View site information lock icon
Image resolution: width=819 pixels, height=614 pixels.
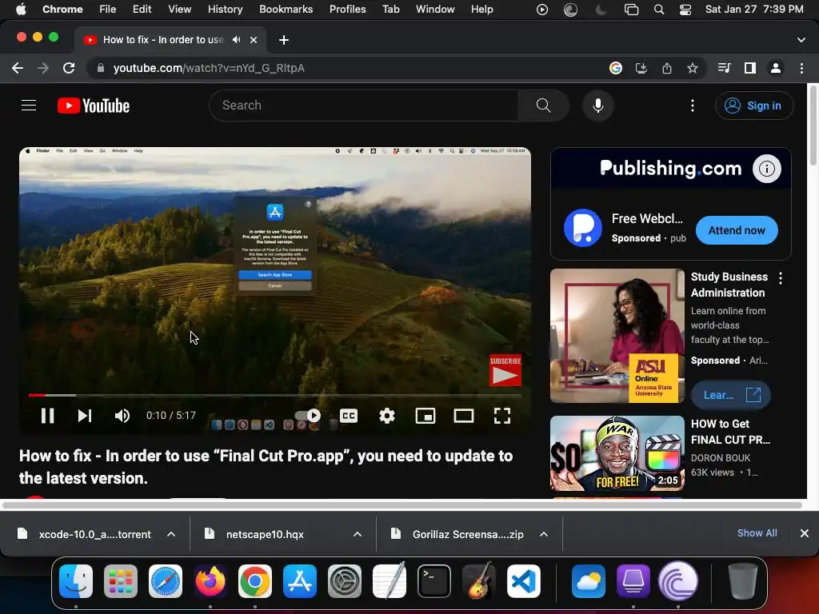[101, 68]
